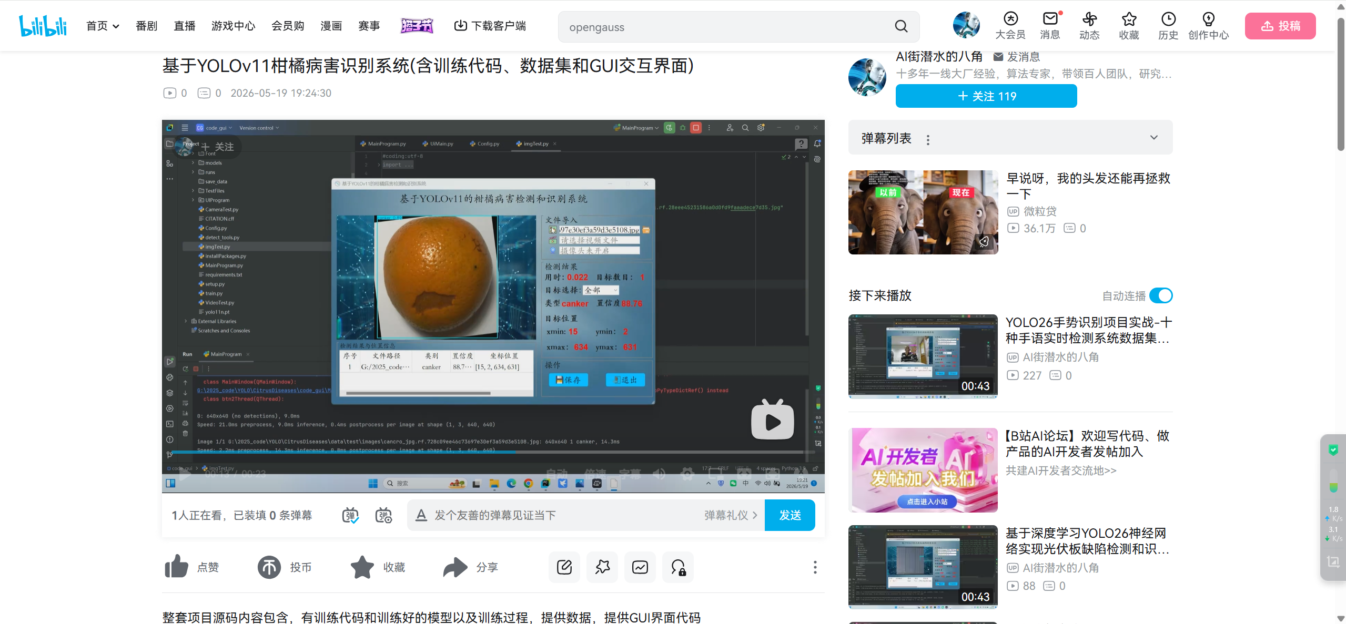Click the video screenshot chart icon
Screen dimensions: 1346x624
point(640,567)
